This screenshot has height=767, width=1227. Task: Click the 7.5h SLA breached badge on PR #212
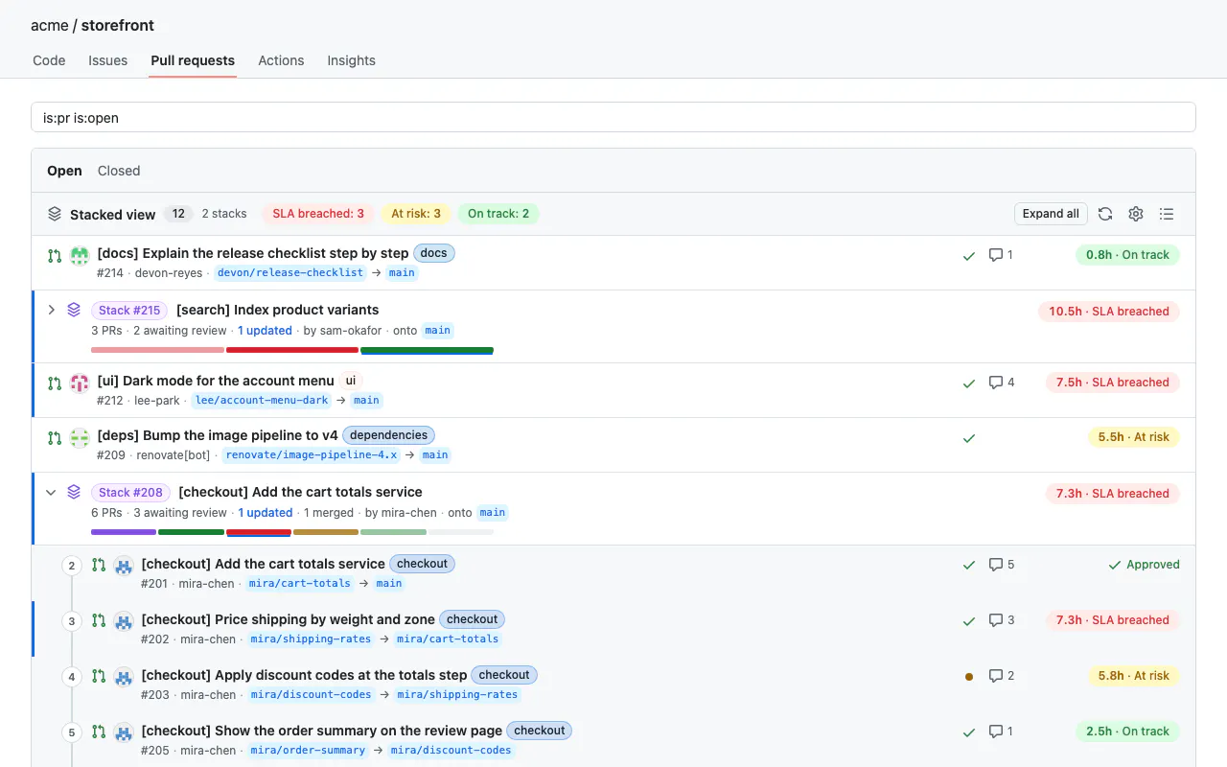(1113, 383)
